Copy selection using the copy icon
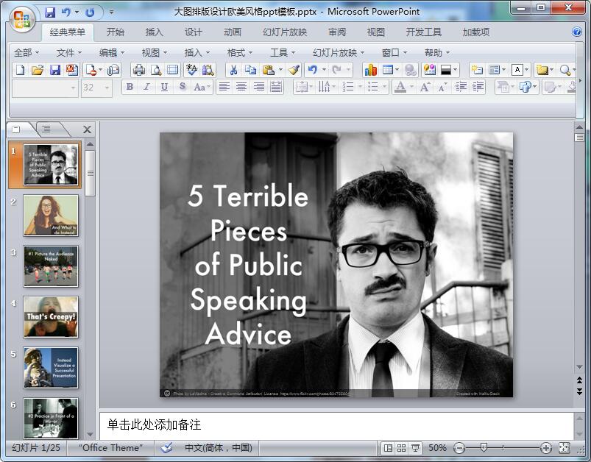This screenshot has height=462, width=591. (x=251, y=70)
